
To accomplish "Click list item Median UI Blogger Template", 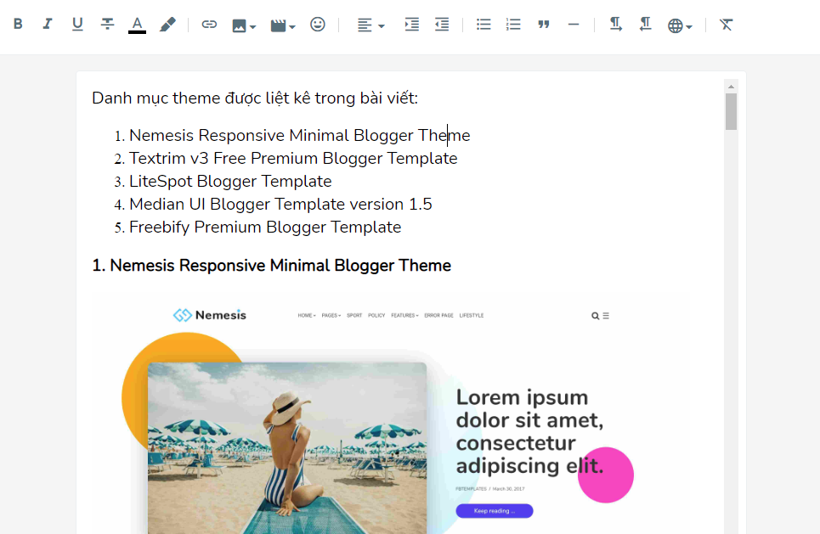I will 280,205.
